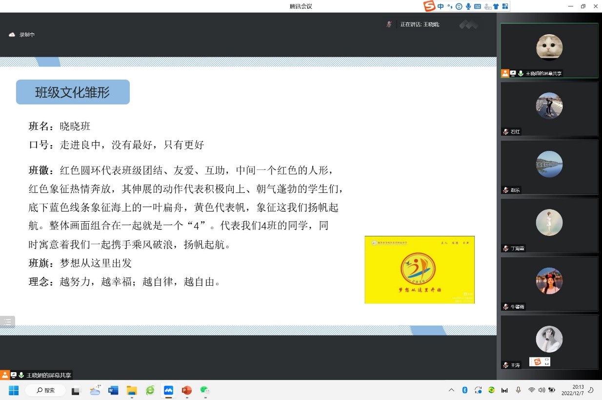Image resolution: width=602 pixels, height=400 pixels.
Task: Toggle the taskbar microphone tray icon
Action: pyautogui.click(x=518, y=390)
